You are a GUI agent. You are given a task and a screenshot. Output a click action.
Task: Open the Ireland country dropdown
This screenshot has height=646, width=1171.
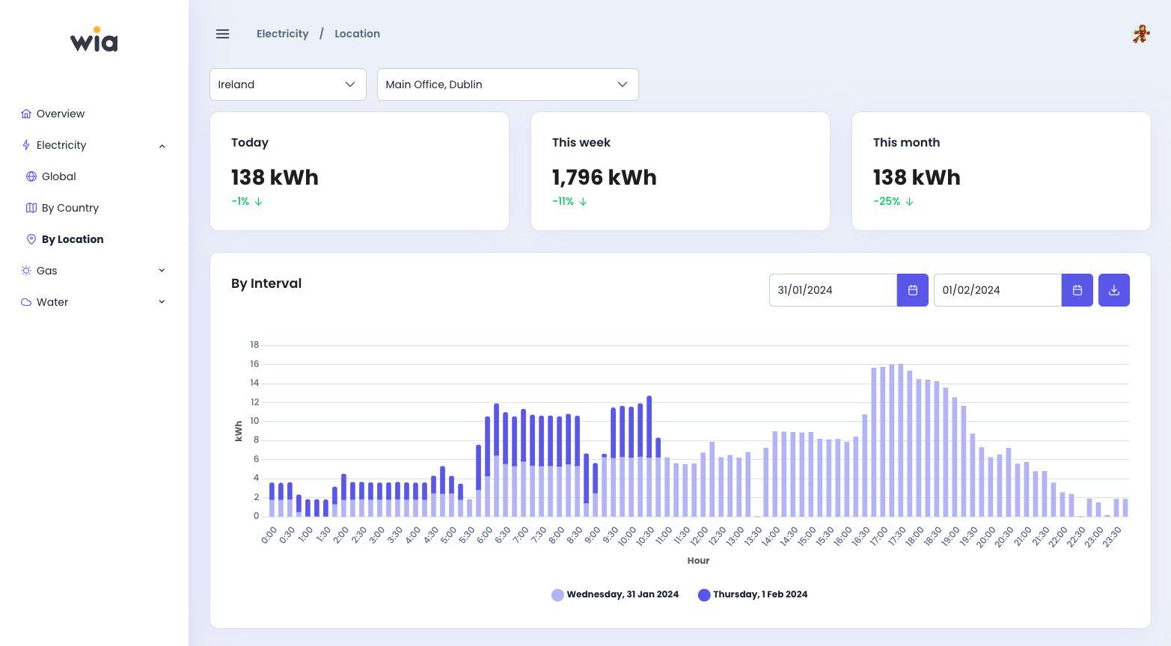pos(288,84)
